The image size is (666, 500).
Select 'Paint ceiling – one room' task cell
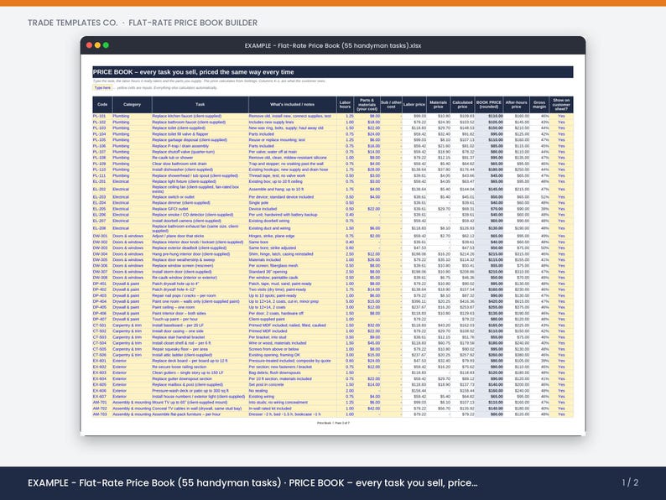click(x=200, y=307)
